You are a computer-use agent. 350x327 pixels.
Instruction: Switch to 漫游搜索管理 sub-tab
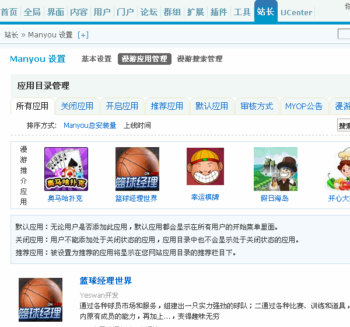click(199, 59)
